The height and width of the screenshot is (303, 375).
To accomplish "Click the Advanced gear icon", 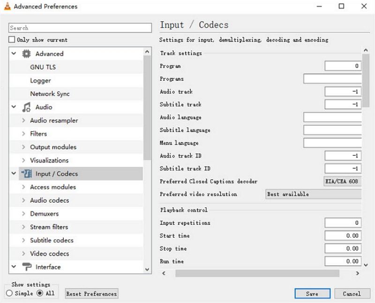I will (26, 53).
